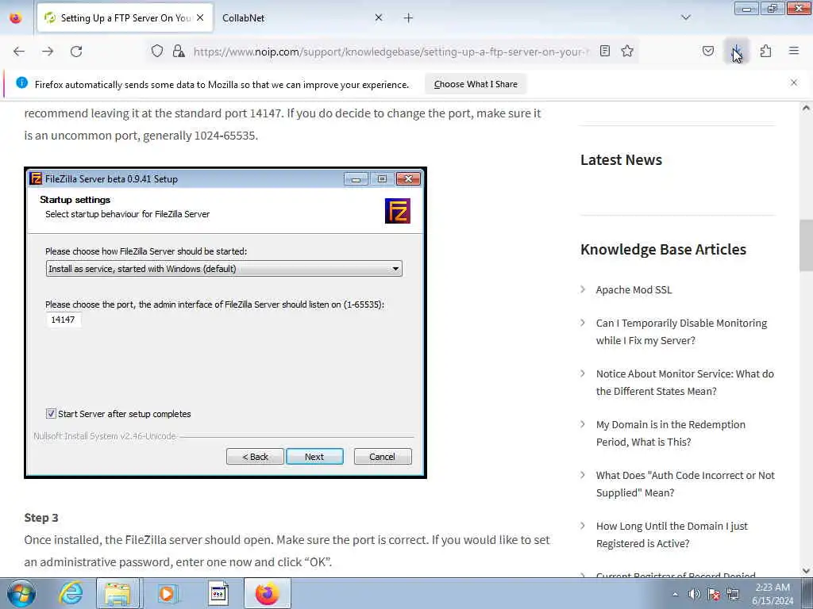Reload the current page
813x609 pixels.
tap(76, 52)
